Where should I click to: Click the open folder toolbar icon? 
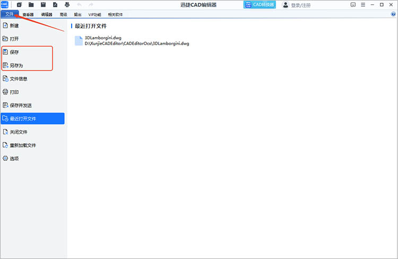coord(31,5)
